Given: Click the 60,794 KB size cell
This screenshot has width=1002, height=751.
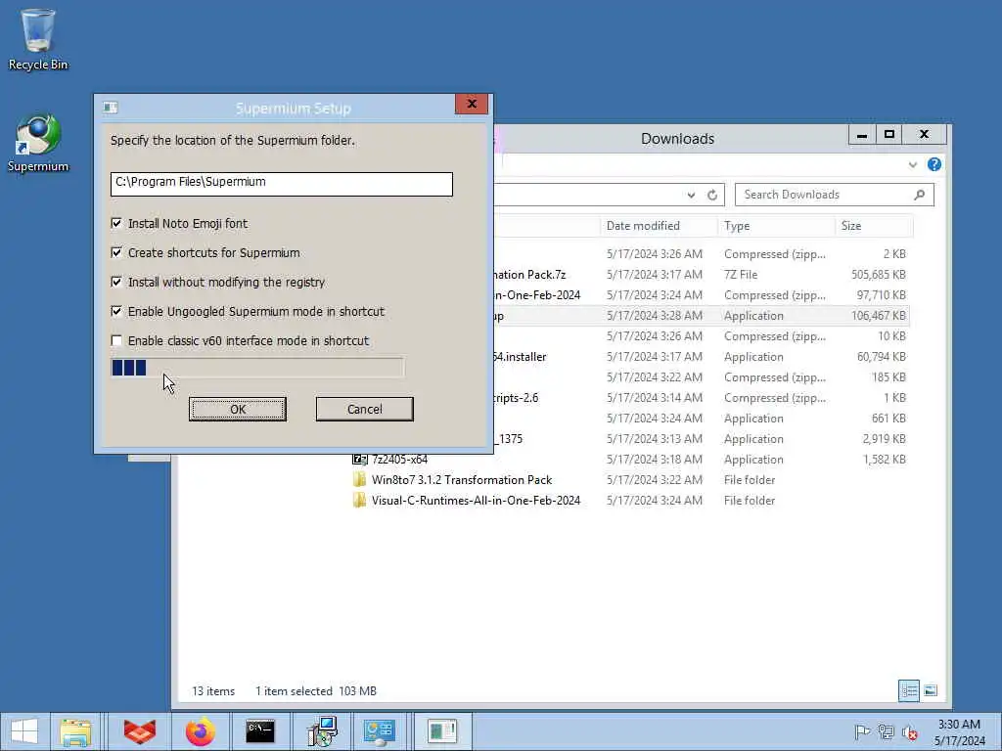Looking at the screenshot, I should click(x=882, y=356).
